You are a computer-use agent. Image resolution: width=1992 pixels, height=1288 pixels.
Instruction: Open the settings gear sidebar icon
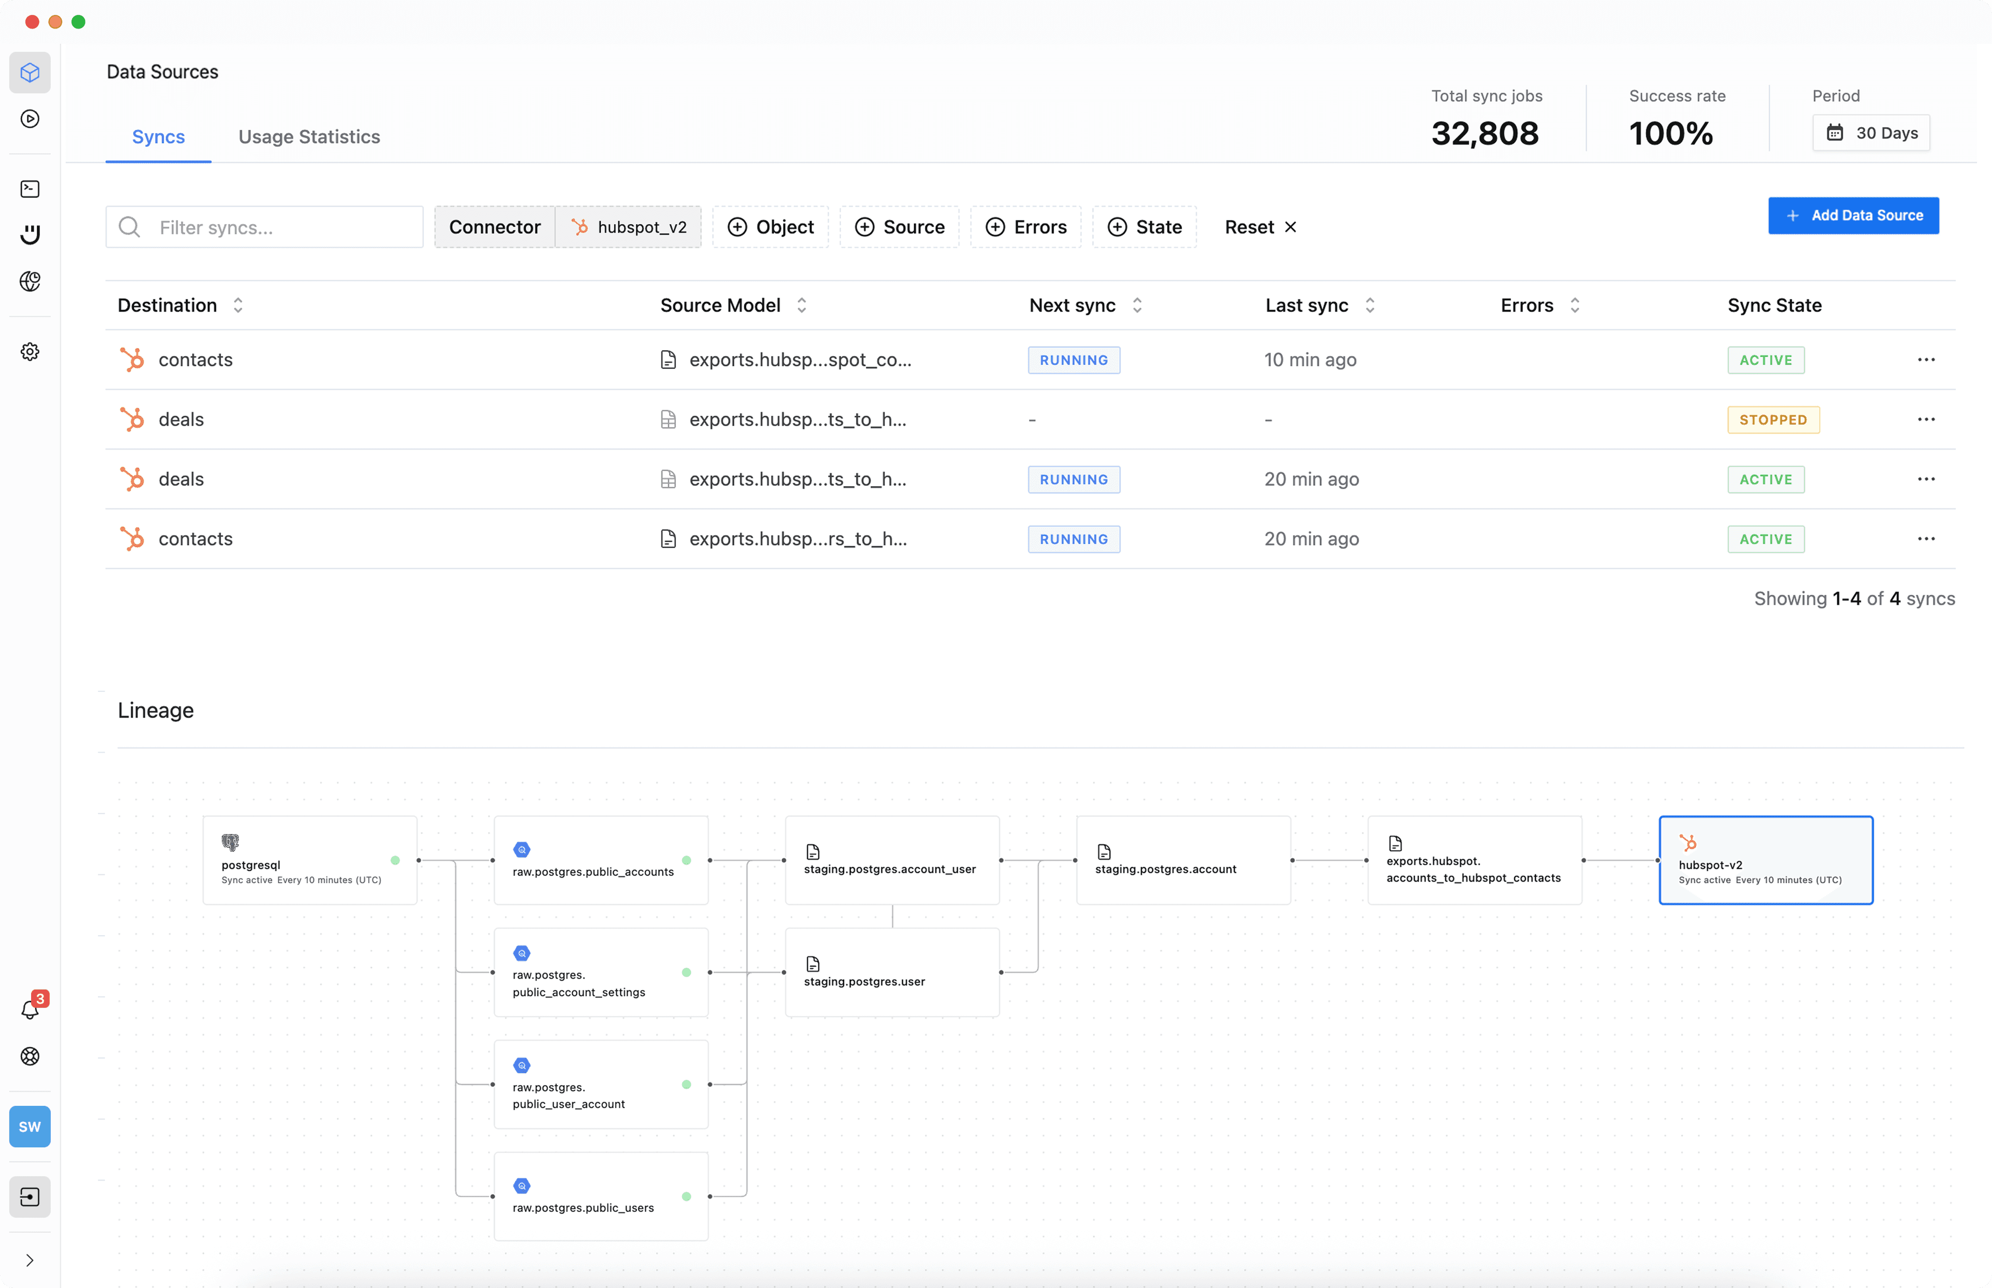30,352
